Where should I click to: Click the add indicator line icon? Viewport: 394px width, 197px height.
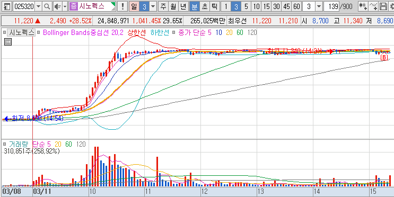374,6
